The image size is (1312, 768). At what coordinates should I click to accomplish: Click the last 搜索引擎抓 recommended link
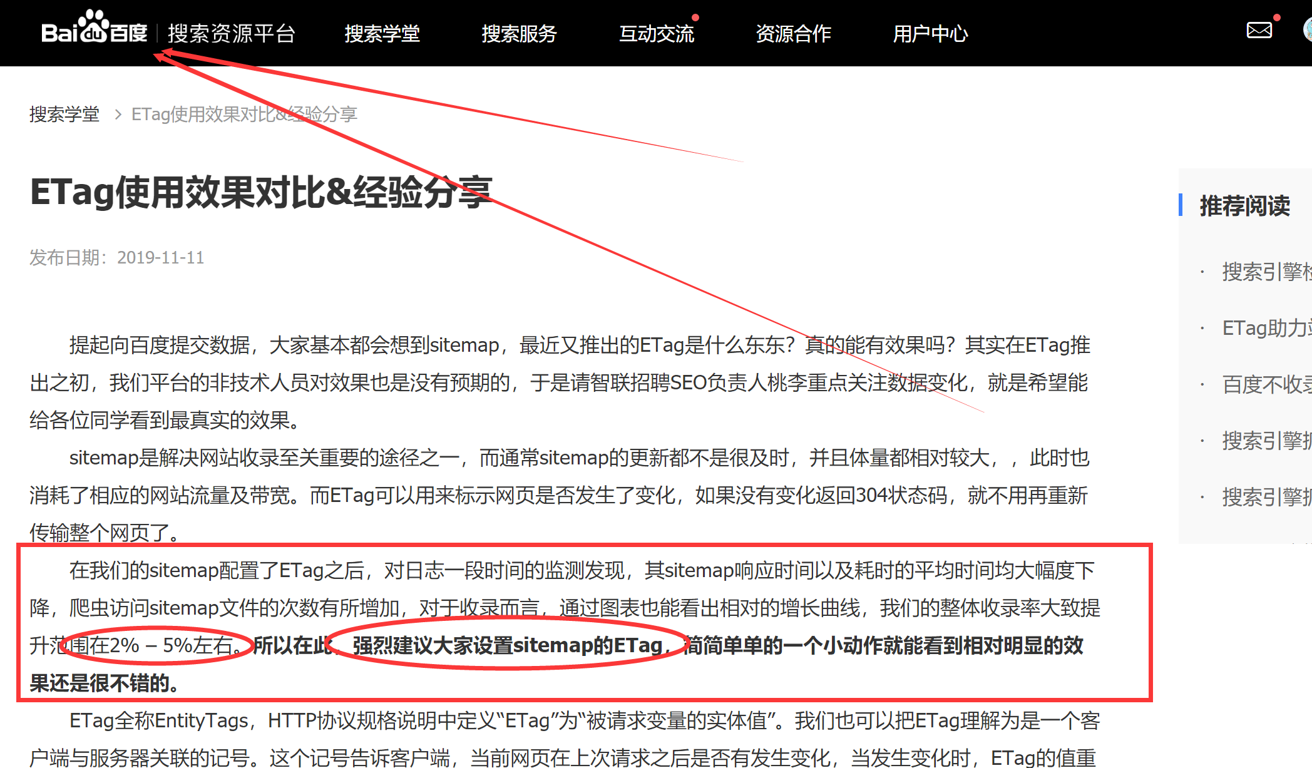click(x=1266, y=498)
